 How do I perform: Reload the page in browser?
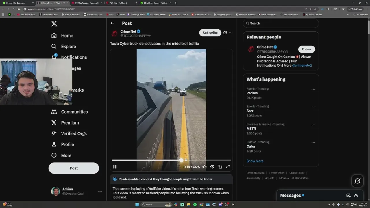[x=14, y=9]
